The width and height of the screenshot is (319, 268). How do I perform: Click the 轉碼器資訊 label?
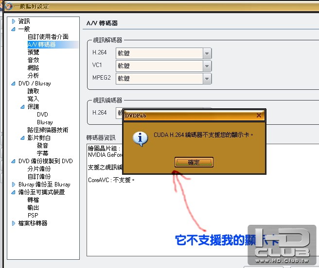[x=101, y=138]
